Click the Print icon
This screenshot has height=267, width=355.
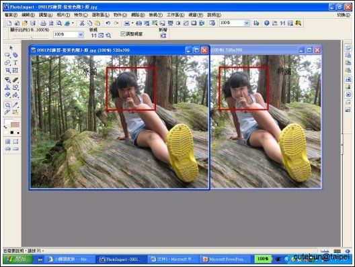[43, 23]
